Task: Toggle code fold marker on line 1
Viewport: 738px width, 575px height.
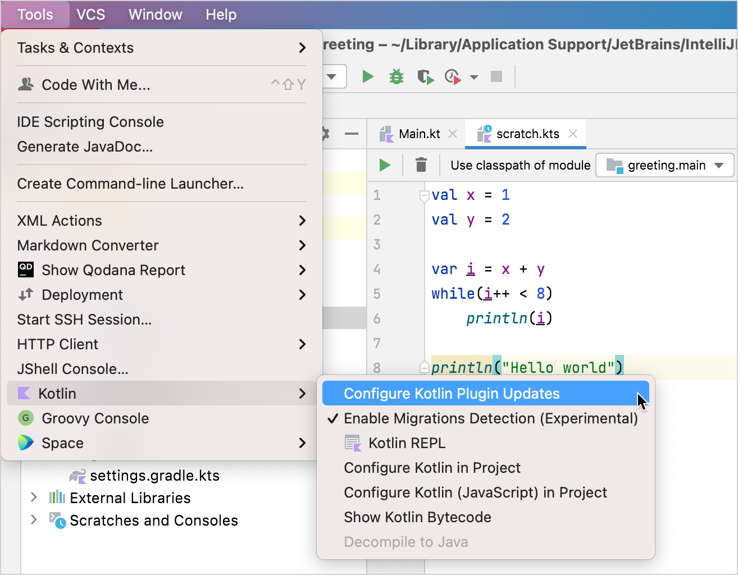Action: pyautogui.click(x=425, y=196)
